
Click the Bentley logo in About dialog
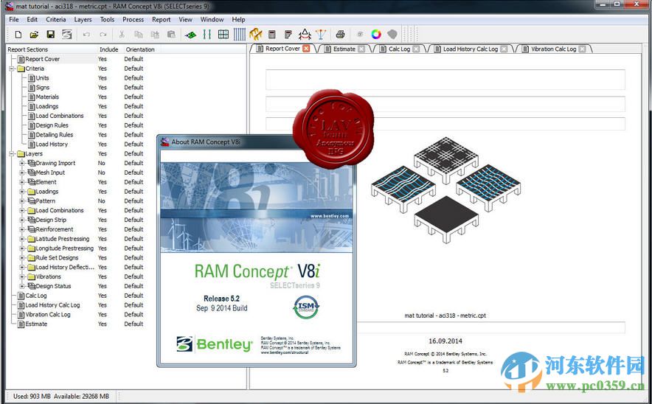click(215, 344)
